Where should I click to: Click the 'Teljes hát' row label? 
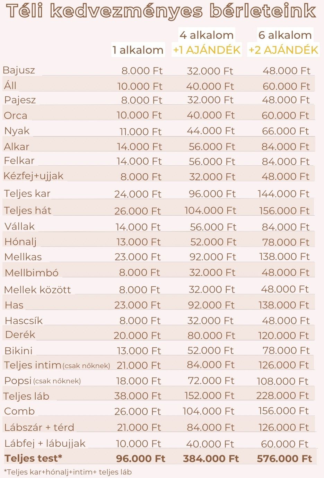[x=28, y=210]
